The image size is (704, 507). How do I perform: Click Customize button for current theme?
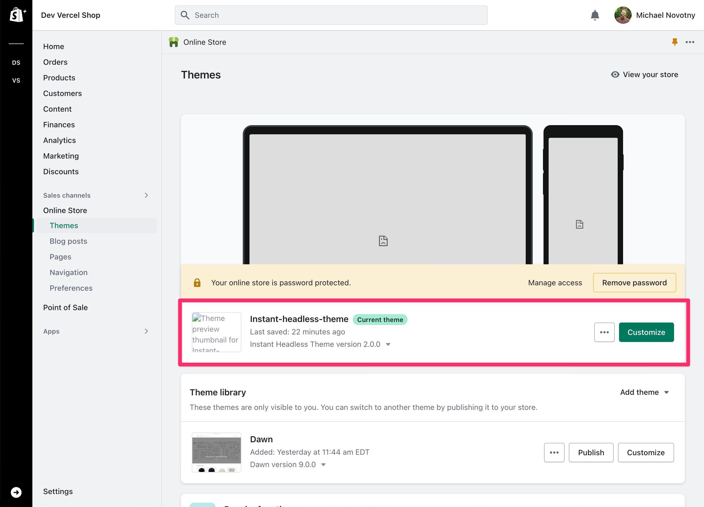(x=647, y=332)
